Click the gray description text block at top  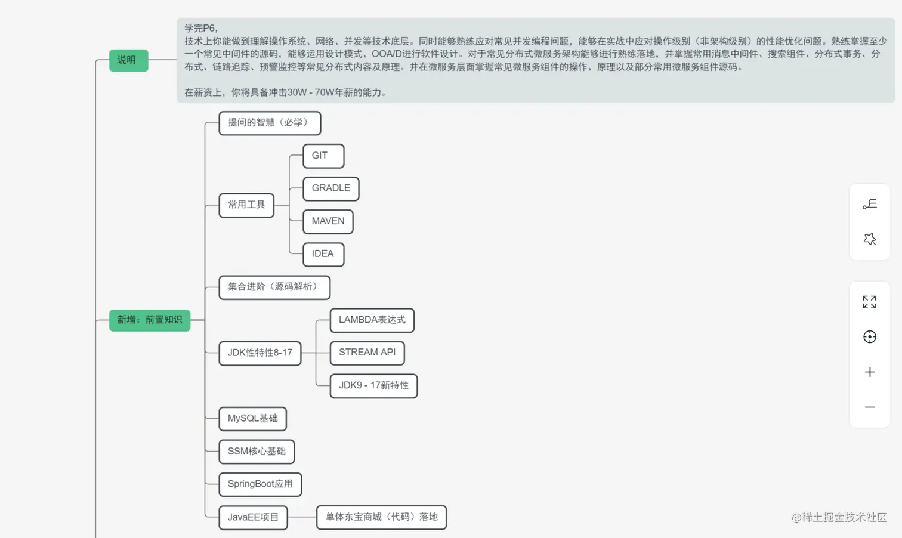(x=535, y=58)
